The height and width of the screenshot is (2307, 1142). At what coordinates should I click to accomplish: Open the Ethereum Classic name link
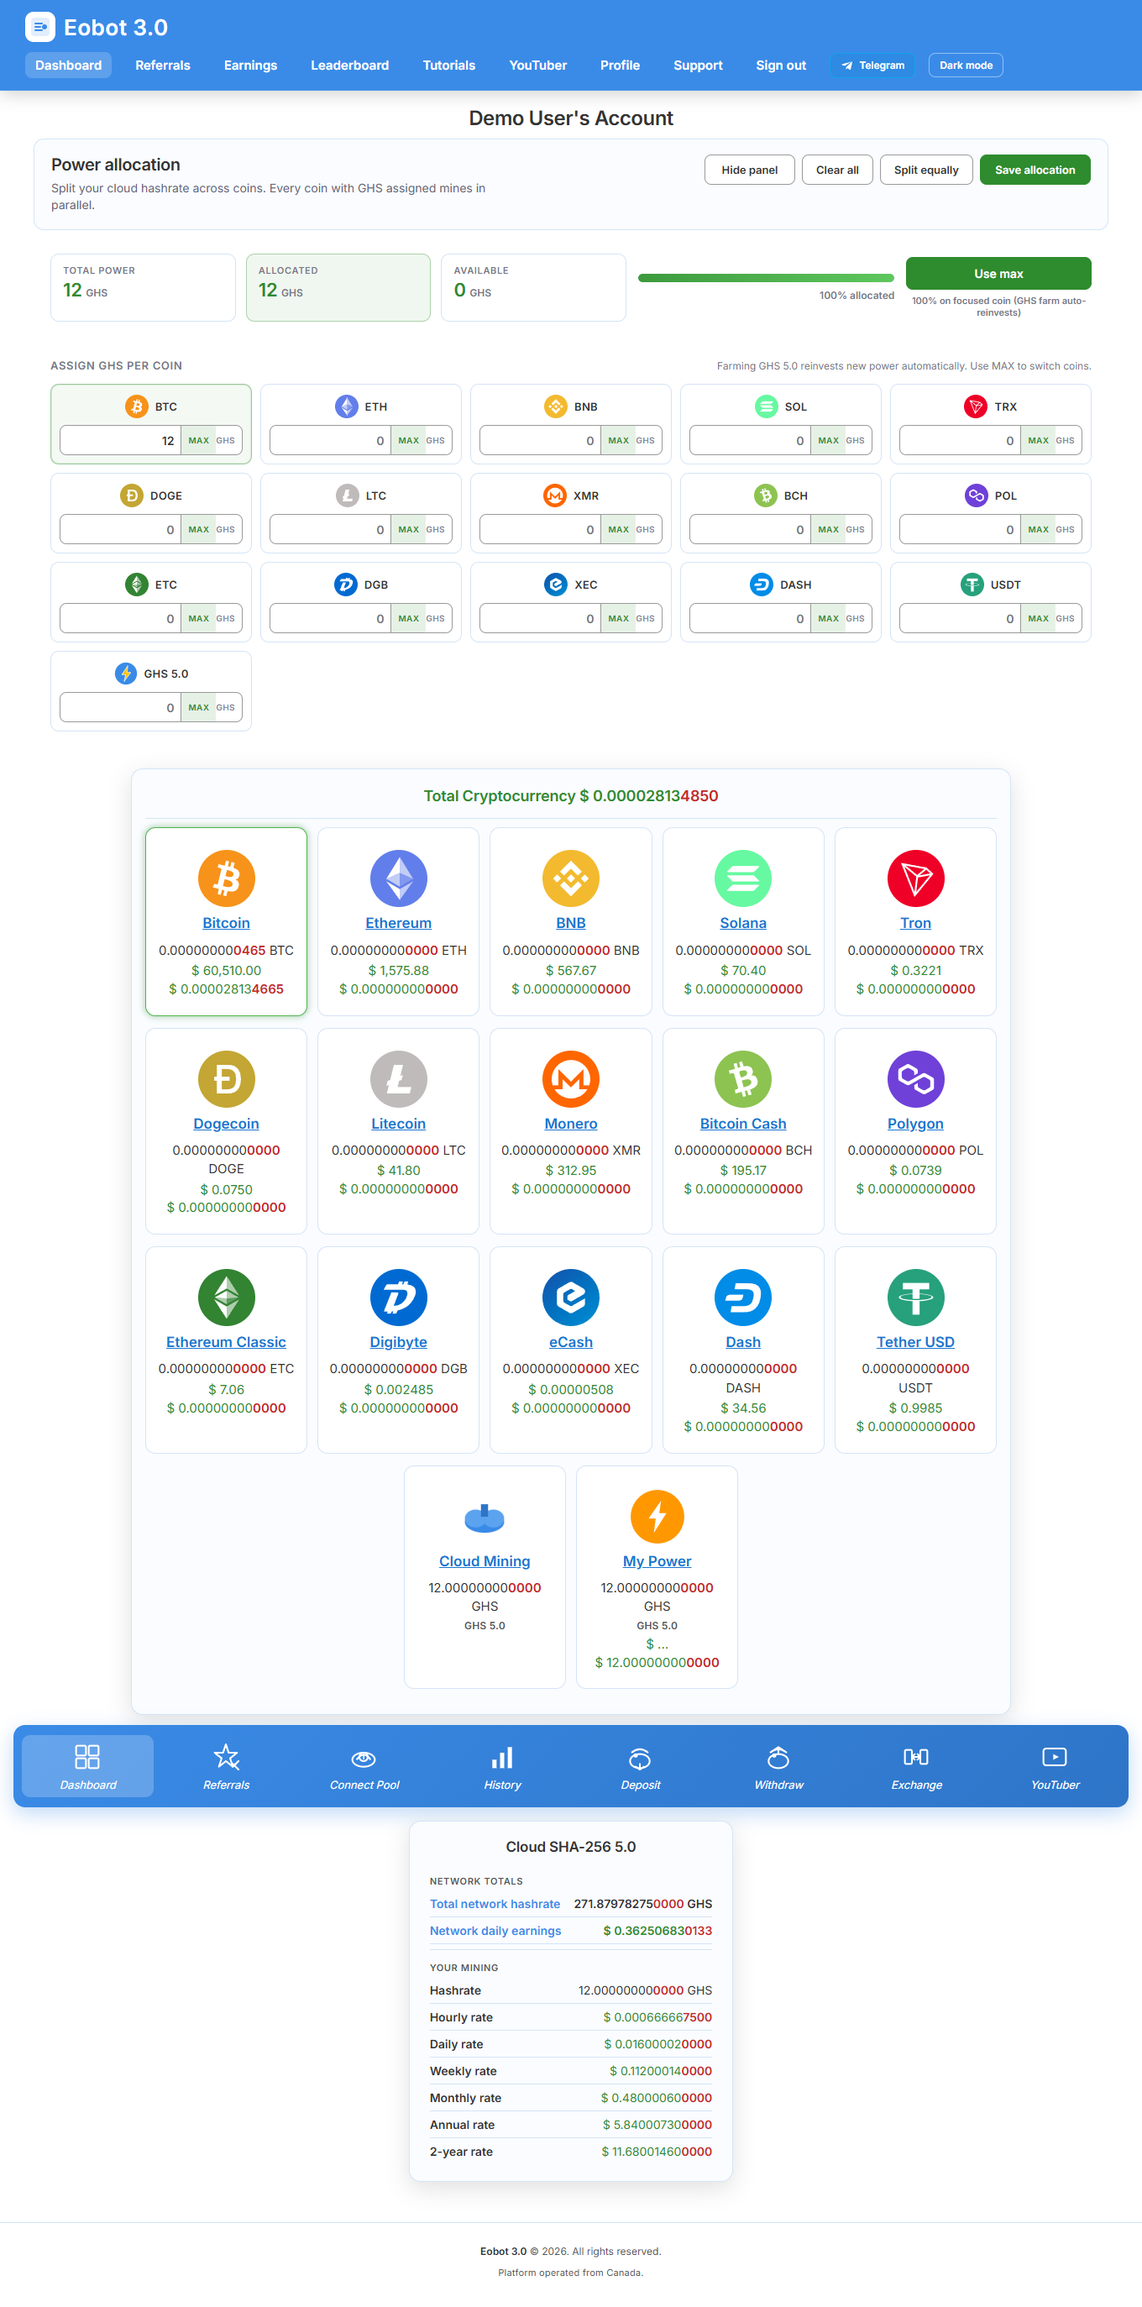tap(226, 1341)
